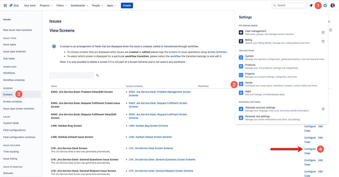The height and width of the screenshot is (177, 339).
Task: Select Issues in Settings menu
Action: (282, 84)
